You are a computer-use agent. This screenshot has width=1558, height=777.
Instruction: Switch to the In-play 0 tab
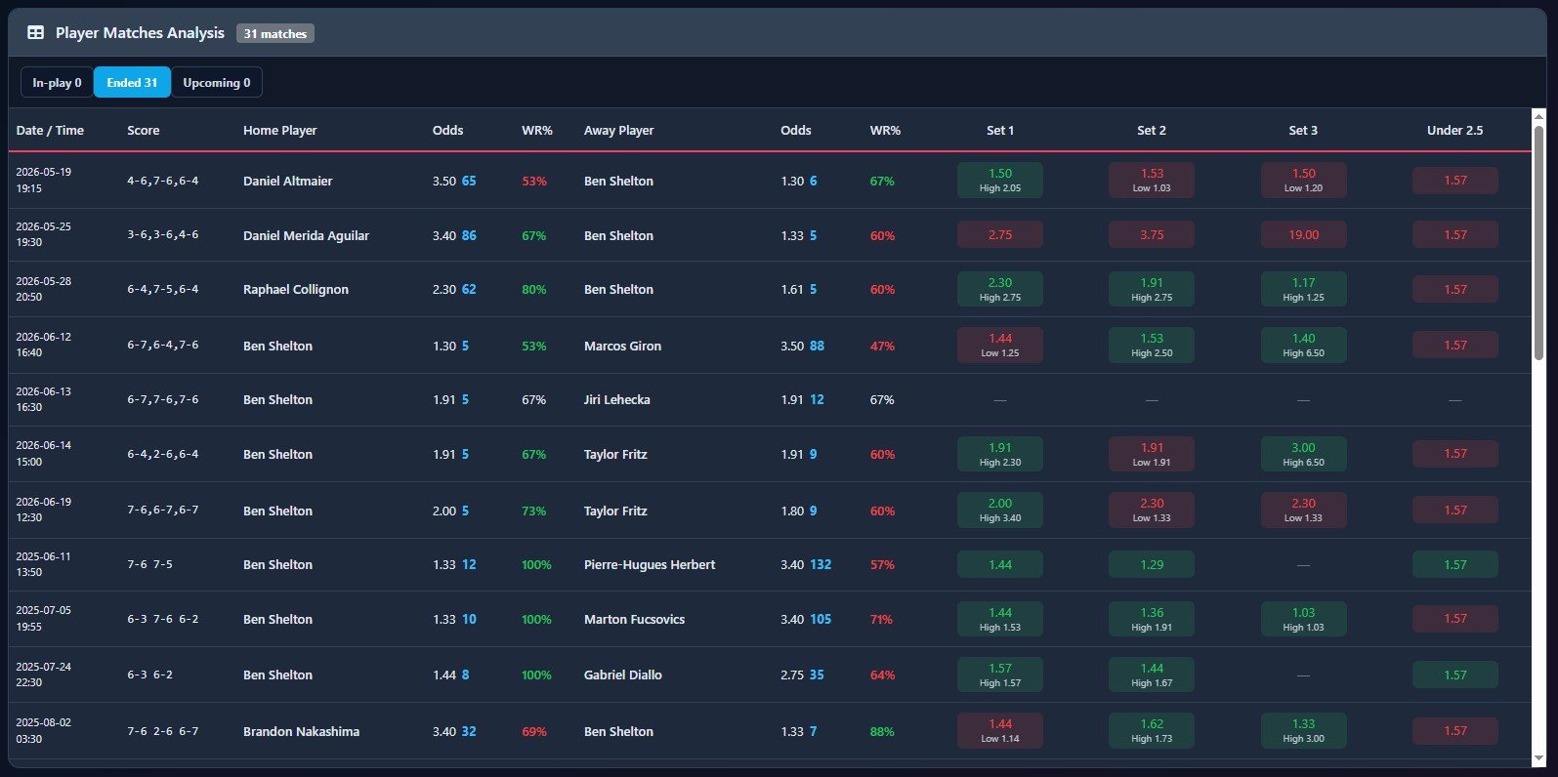tap(57, 83)
